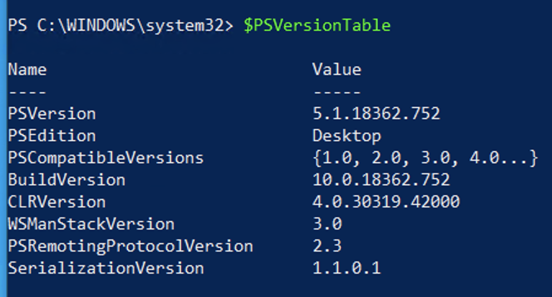The width and height of the screenshot is (552, 297).
Task: Click the WSManStackVersion property name
Action: point(91,224)
